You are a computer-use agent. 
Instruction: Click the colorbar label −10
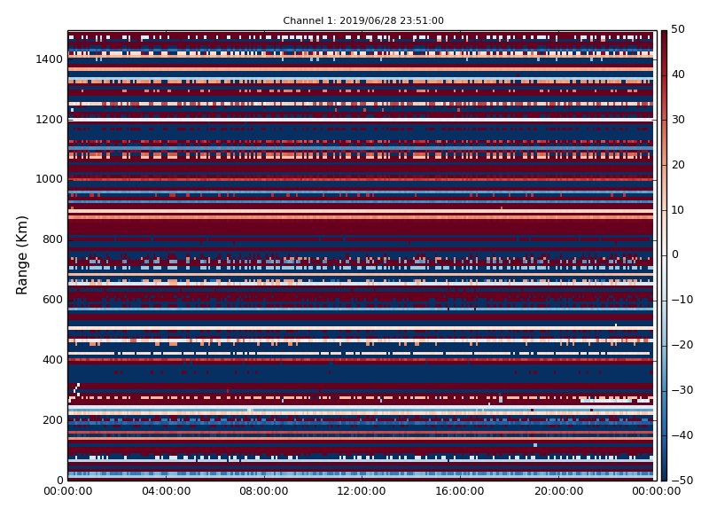[682, 300]
